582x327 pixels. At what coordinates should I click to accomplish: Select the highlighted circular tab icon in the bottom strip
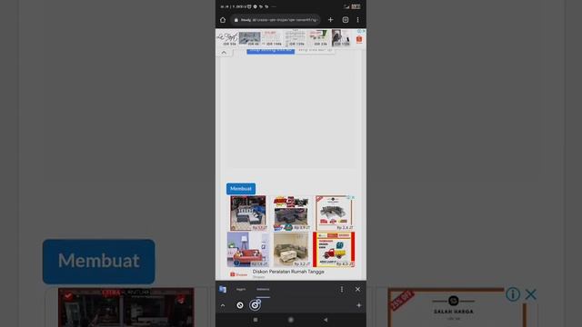[x=255, y=305]
